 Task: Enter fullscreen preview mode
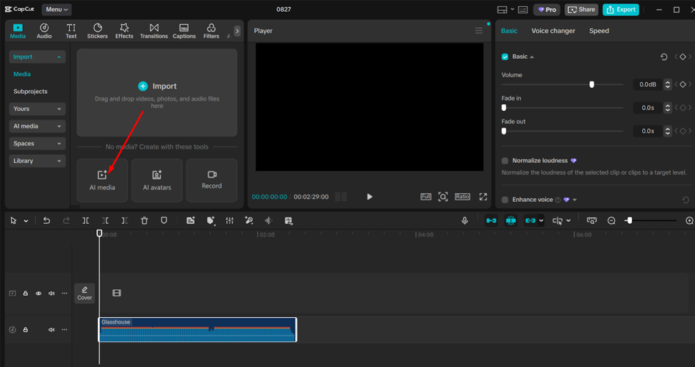tap(483, 197)
